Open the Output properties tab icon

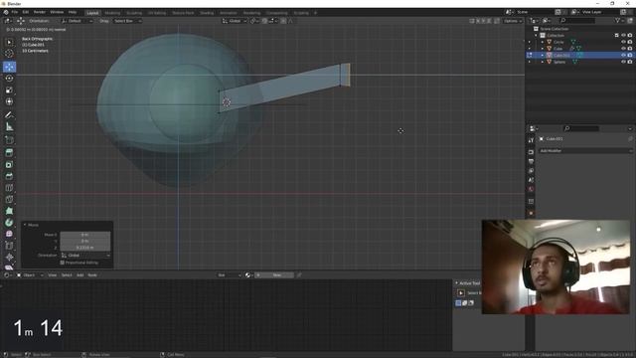point(531,161)
